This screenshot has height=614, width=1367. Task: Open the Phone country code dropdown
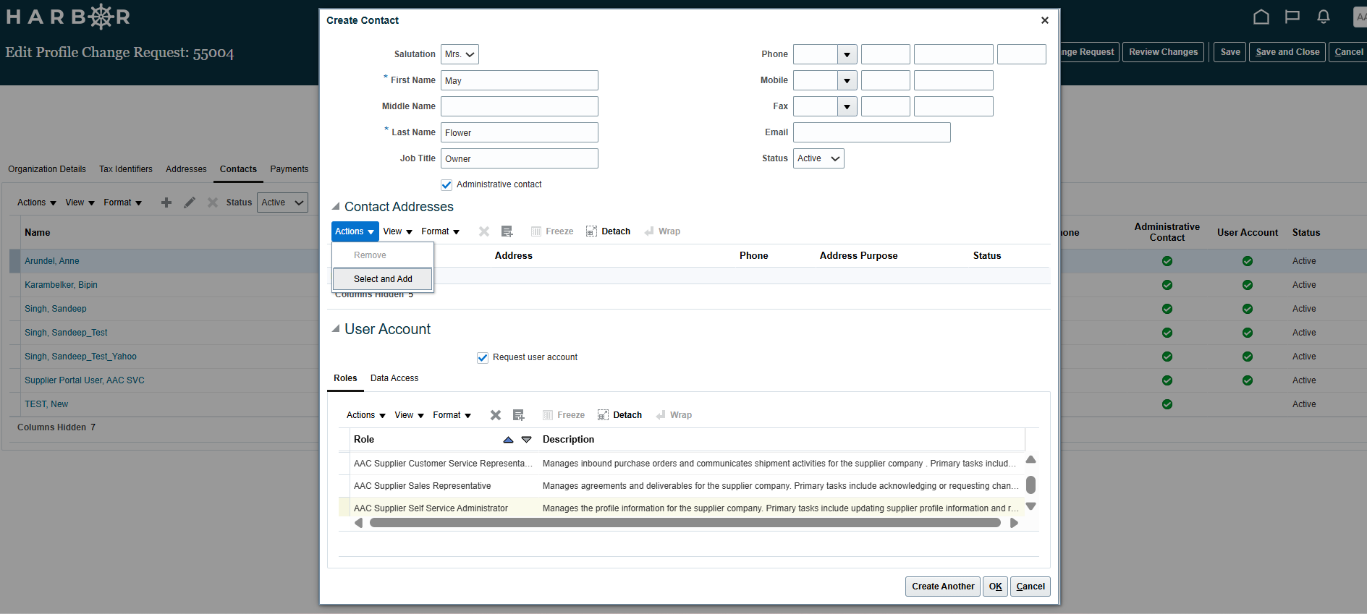[x=847, y=54]
